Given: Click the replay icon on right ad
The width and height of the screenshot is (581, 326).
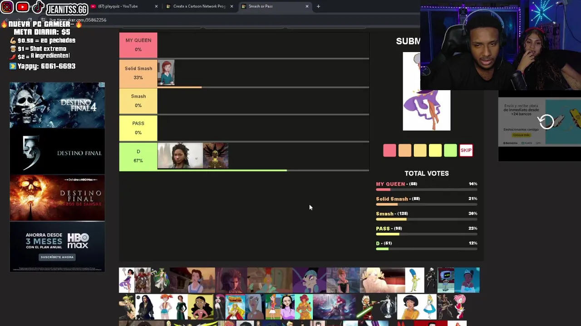Looking at the screenshot, I should click(546, 121).
